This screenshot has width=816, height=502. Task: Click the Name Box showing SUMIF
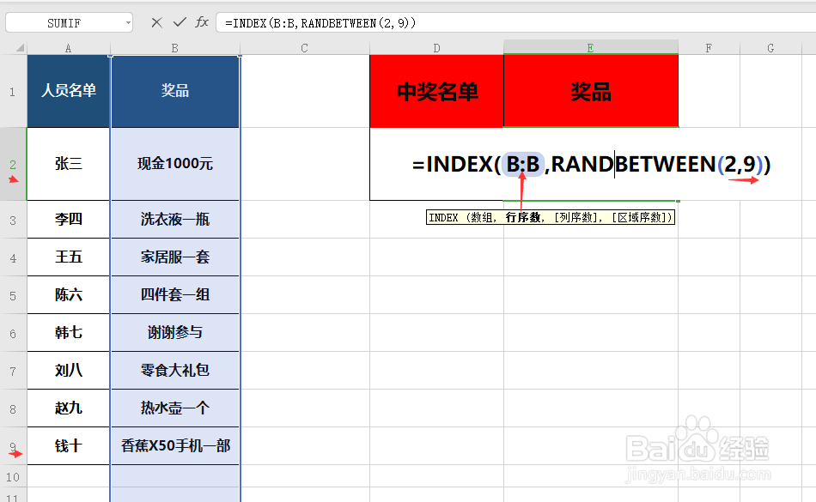[64, 23]
